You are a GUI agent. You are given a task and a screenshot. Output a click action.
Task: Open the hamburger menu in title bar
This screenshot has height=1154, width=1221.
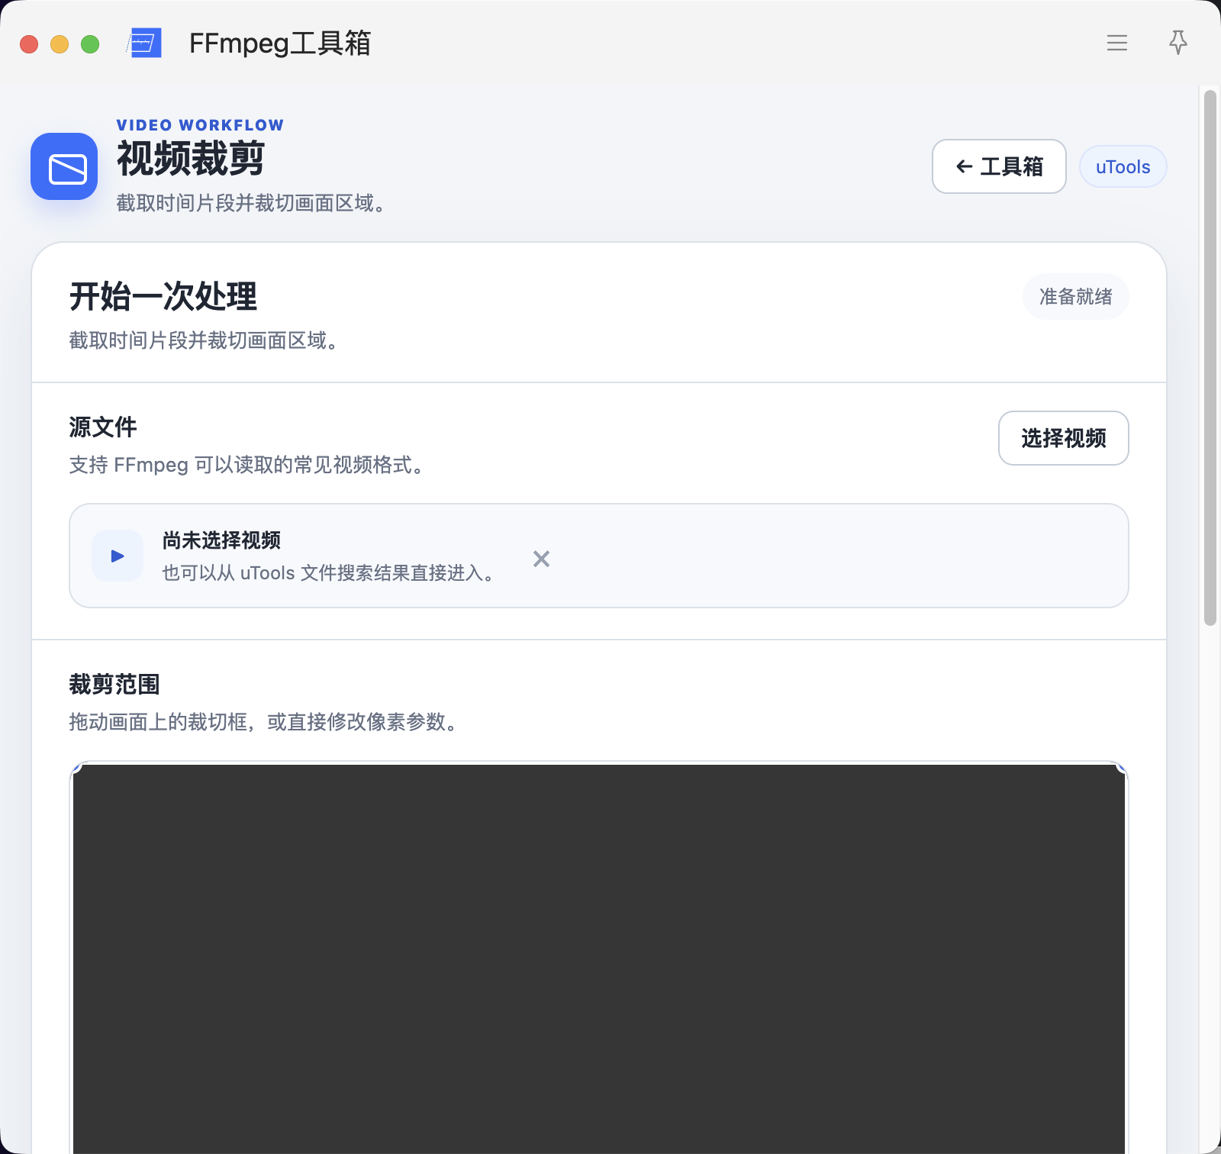tap(1117, 43)
